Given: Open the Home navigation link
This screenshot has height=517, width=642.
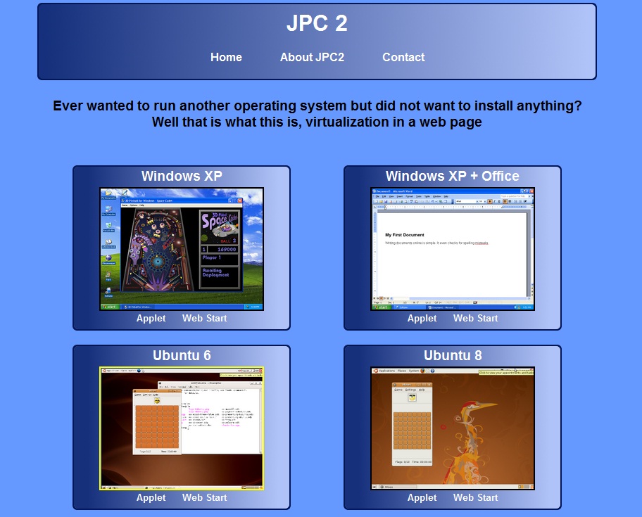Looking at the screenshot, I should [x=226, y=57].
